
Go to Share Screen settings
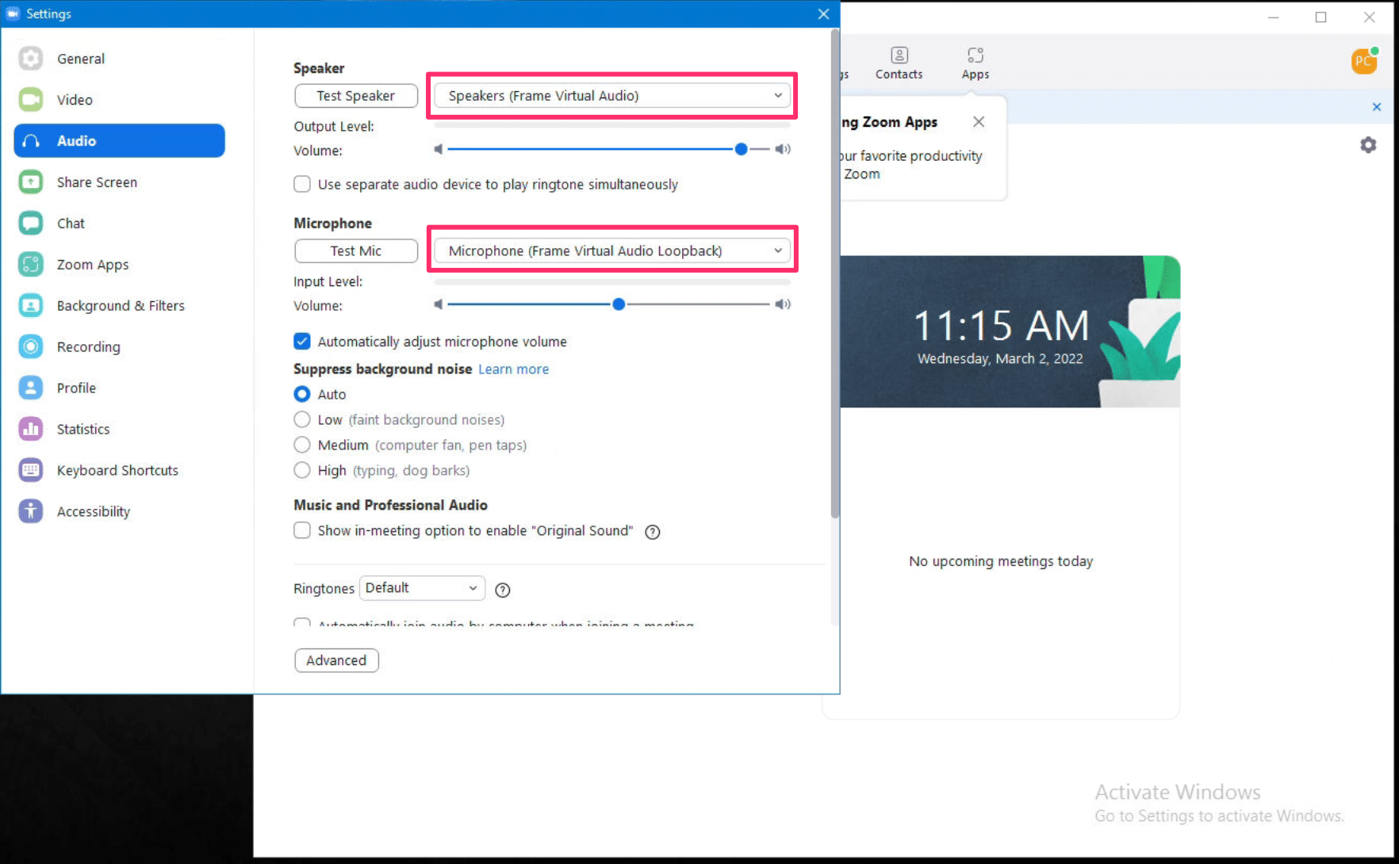pos(119,182)
